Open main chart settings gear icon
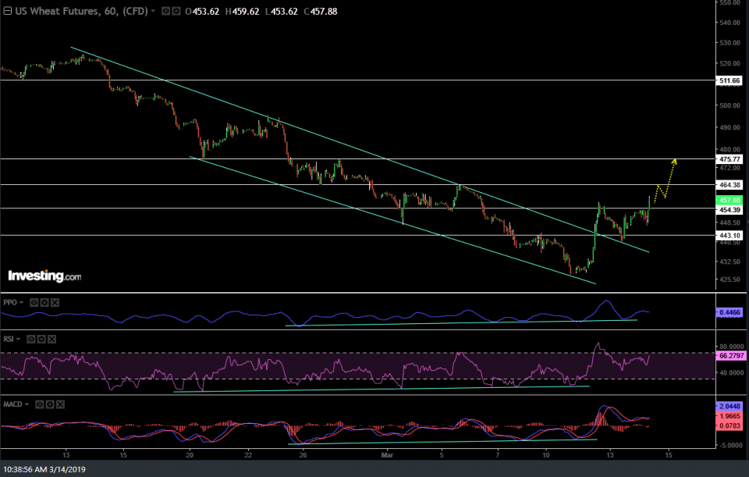This screenshot has width=749, height=477. coord(176,12)
